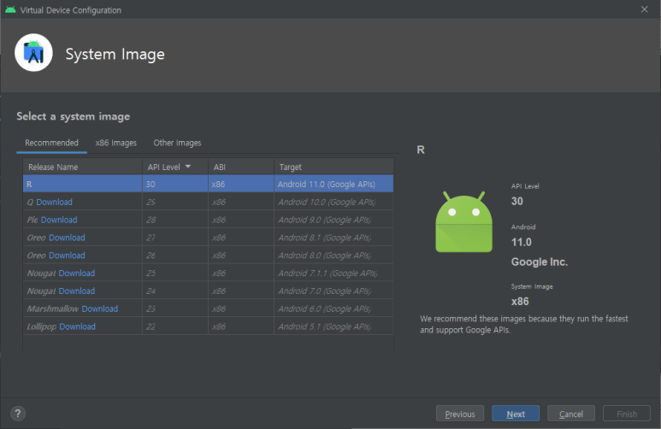Screen dimensions: 661x429
Task: Click the Android 10.0 (Google APIs) cell
Action: pyautogui.click(x=333, y=202)
